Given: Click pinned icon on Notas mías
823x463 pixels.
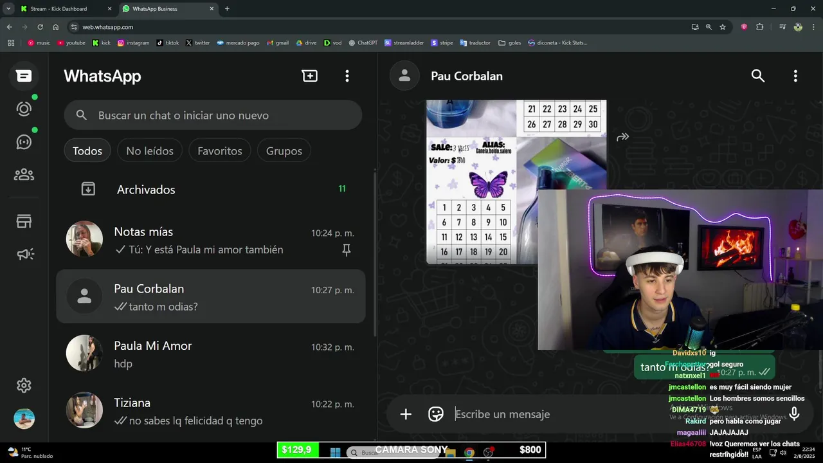Looking at the screenshot, I should [347, 250].
